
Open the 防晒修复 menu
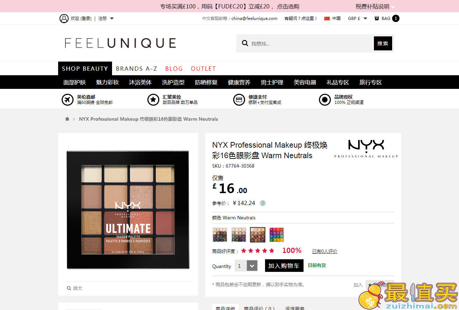coord(206,82)
